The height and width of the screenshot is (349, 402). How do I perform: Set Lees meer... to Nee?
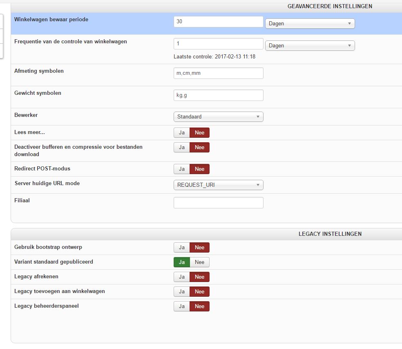pos(199,132)
